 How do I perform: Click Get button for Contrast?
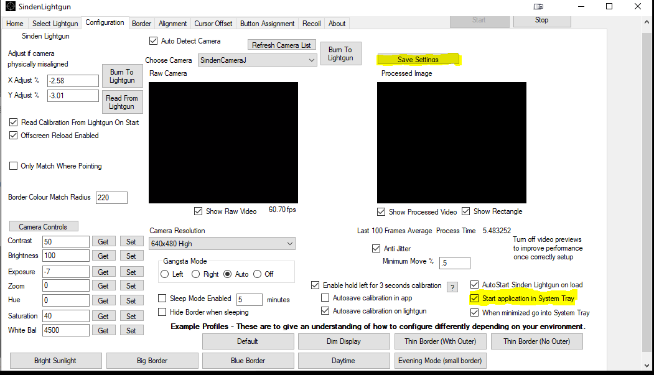[103, 242]
